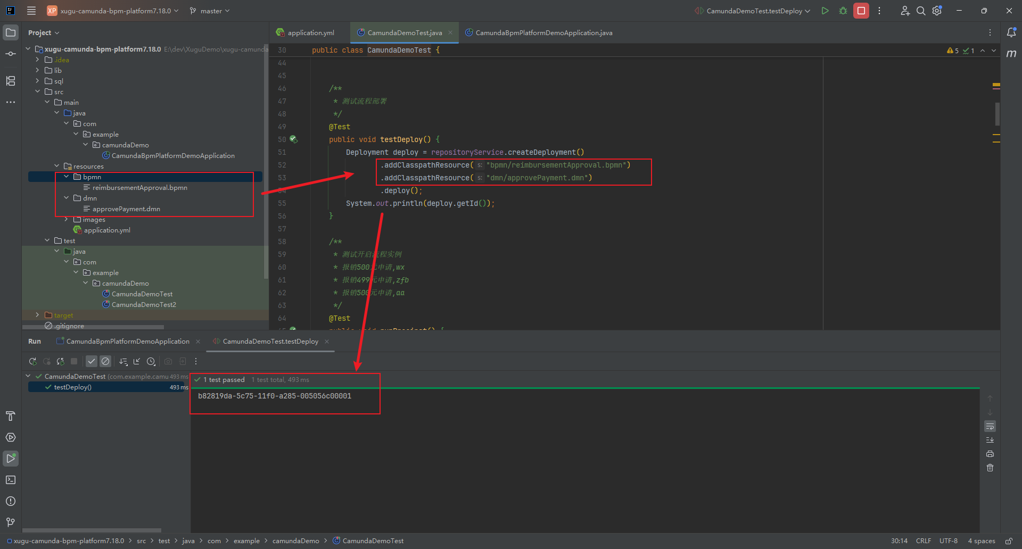Open the Terminal tool window
This screenshot has height=549, width=1022.
tap(11, 480)
